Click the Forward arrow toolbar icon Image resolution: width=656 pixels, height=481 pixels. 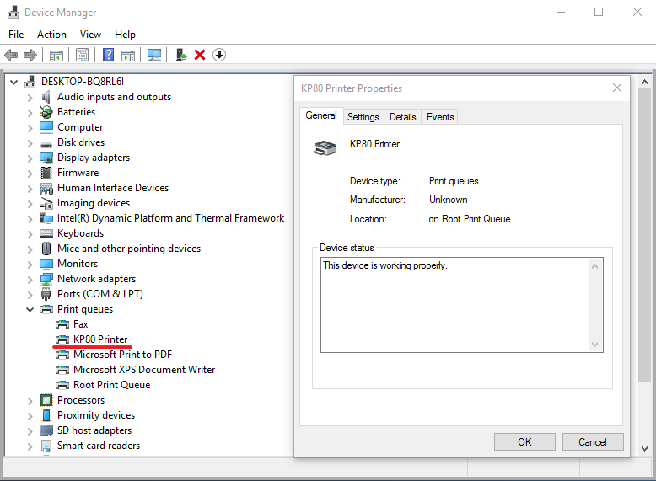coord(30,55)
